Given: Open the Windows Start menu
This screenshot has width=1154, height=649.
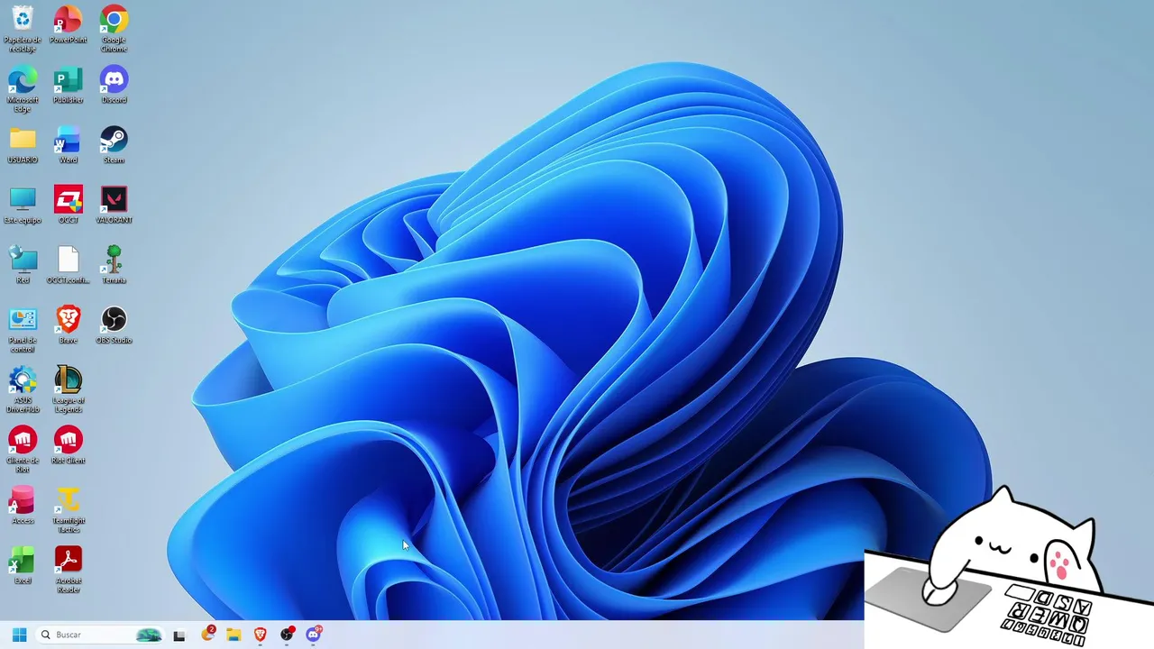Looking at the screenshot, I should click(19, 635).
